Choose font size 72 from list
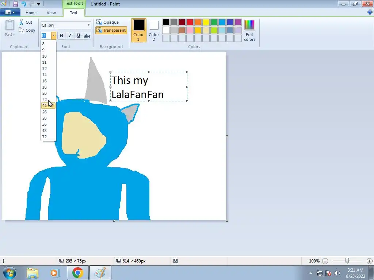The image size is (374, 280). coord(49,137)
